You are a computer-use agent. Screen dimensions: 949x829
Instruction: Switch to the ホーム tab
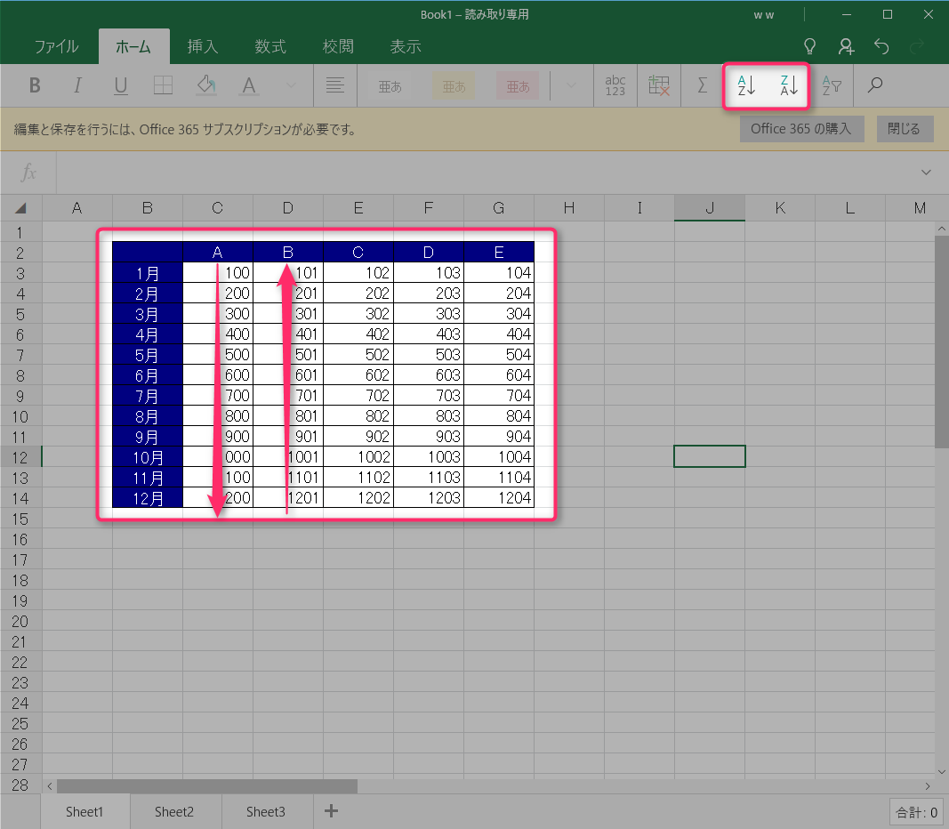coord(133,46)
